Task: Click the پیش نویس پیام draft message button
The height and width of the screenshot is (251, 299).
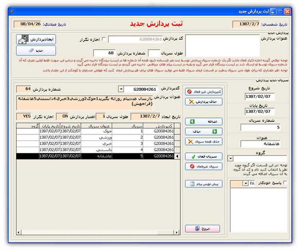Action: (204, 184)
